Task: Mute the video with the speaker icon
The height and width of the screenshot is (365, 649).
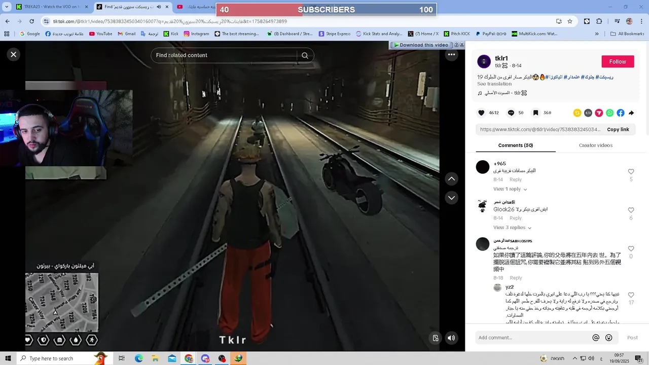Action: 451,338
